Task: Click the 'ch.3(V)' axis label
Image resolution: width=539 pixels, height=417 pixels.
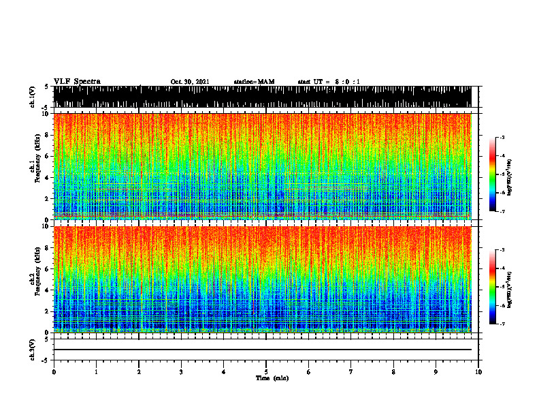Action: (32, 350)
